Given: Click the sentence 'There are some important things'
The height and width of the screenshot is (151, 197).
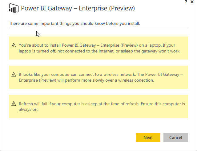Looking at the screenshot, I should click(74, 23).
